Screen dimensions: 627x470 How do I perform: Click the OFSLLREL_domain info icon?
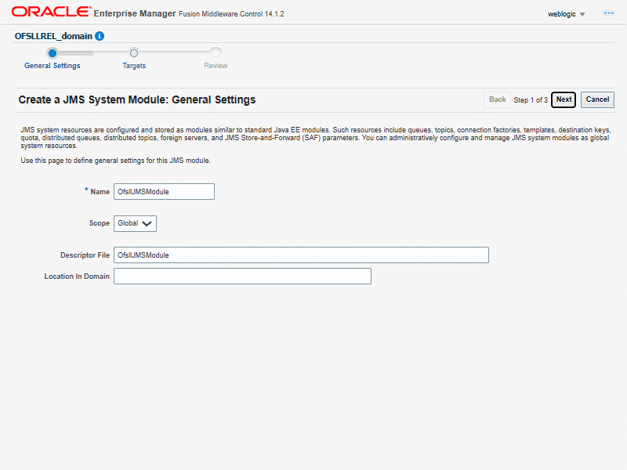pos(100,36)
